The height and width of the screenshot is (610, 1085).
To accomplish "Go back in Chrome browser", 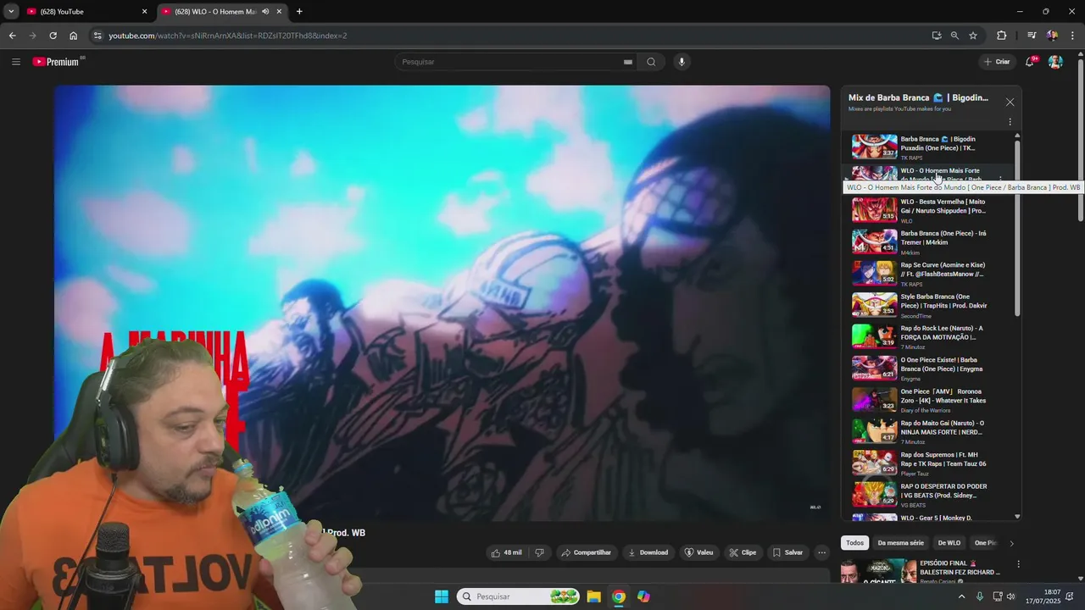I will click(12, 36).
